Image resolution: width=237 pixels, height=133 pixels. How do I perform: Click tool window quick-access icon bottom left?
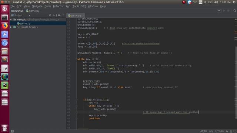pyautogui.click(x=12, y=132)
